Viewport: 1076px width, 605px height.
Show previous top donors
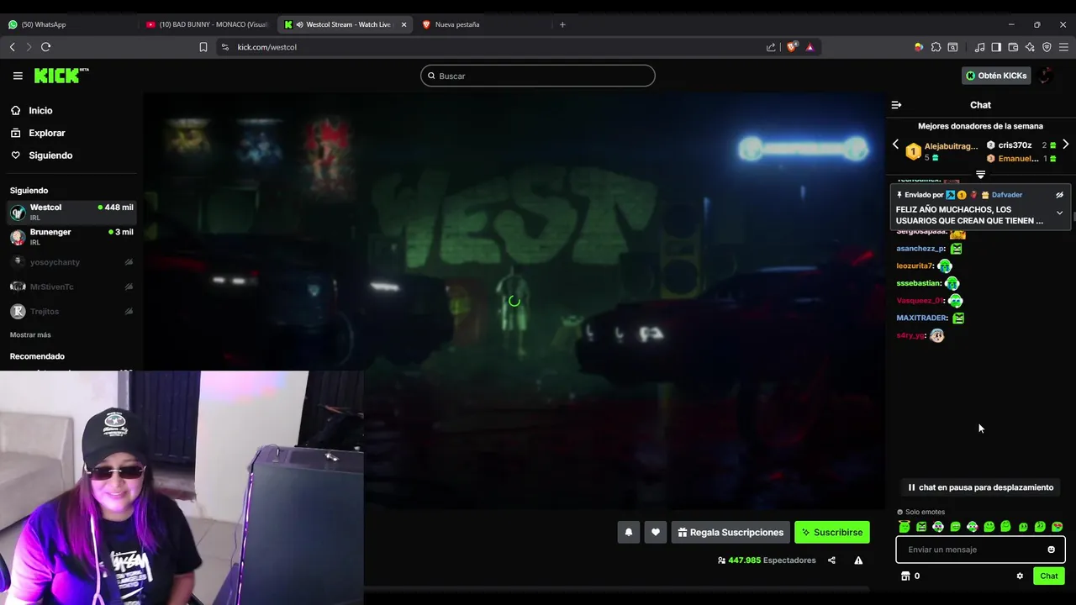[x=895, y=145]
